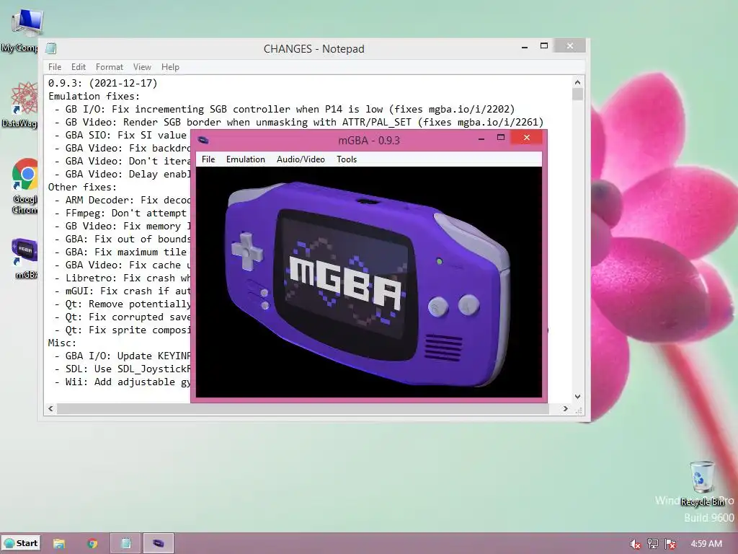The image size is (738, 554).
Task: Close the mGBA window
Action: point(527,138)
